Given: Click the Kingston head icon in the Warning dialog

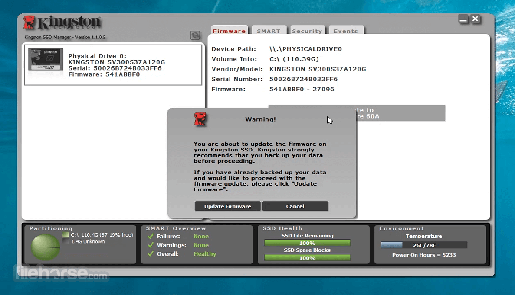Looking at the screenshot, I should (x=200, y=119).
